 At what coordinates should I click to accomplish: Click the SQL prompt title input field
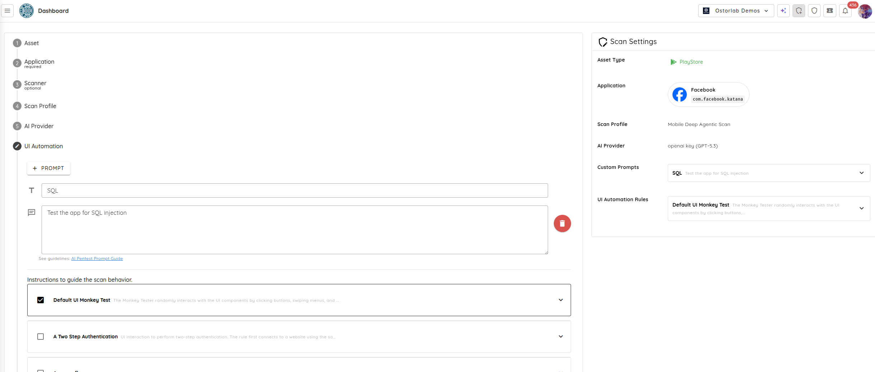coord(295,190)
